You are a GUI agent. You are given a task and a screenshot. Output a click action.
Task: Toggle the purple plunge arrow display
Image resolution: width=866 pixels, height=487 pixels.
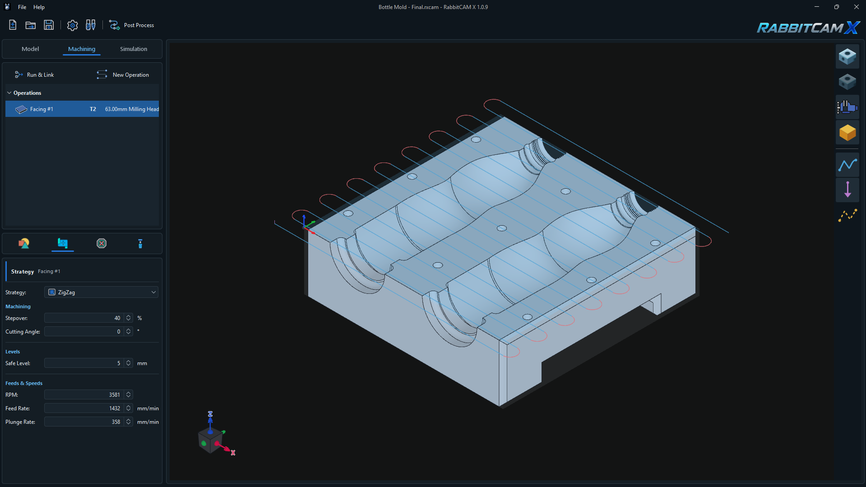[847, 190]
